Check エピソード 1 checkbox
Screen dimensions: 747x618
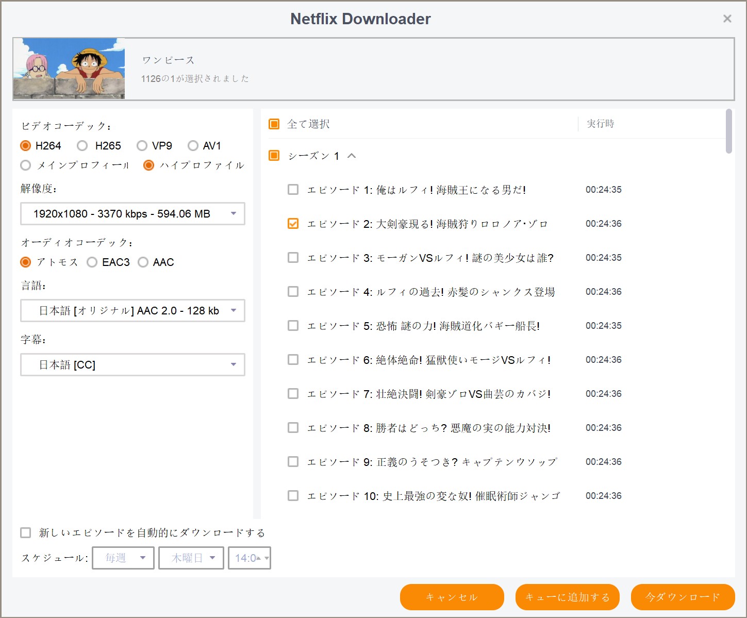coord(293,190)
